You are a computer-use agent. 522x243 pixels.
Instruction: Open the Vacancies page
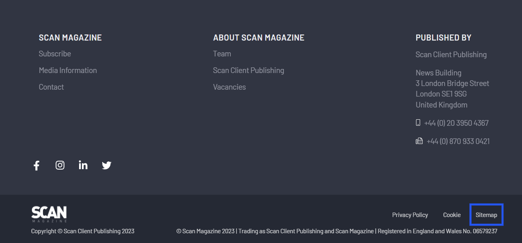tap(229, 86)
